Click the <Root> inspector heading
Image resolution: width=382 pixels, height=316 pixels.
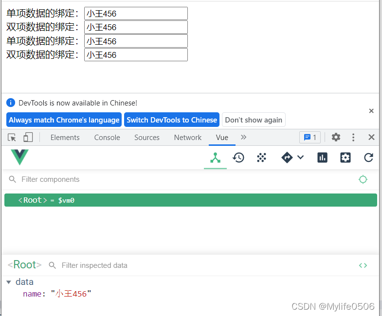pos(25,264)
